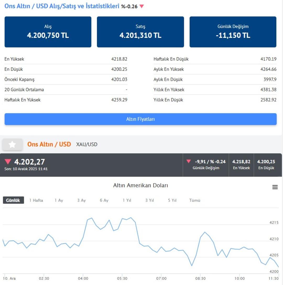Show the 1 Ay chart range
Image resolution: width=283 pixels, height=285 pixels.
tap(59, 200)
